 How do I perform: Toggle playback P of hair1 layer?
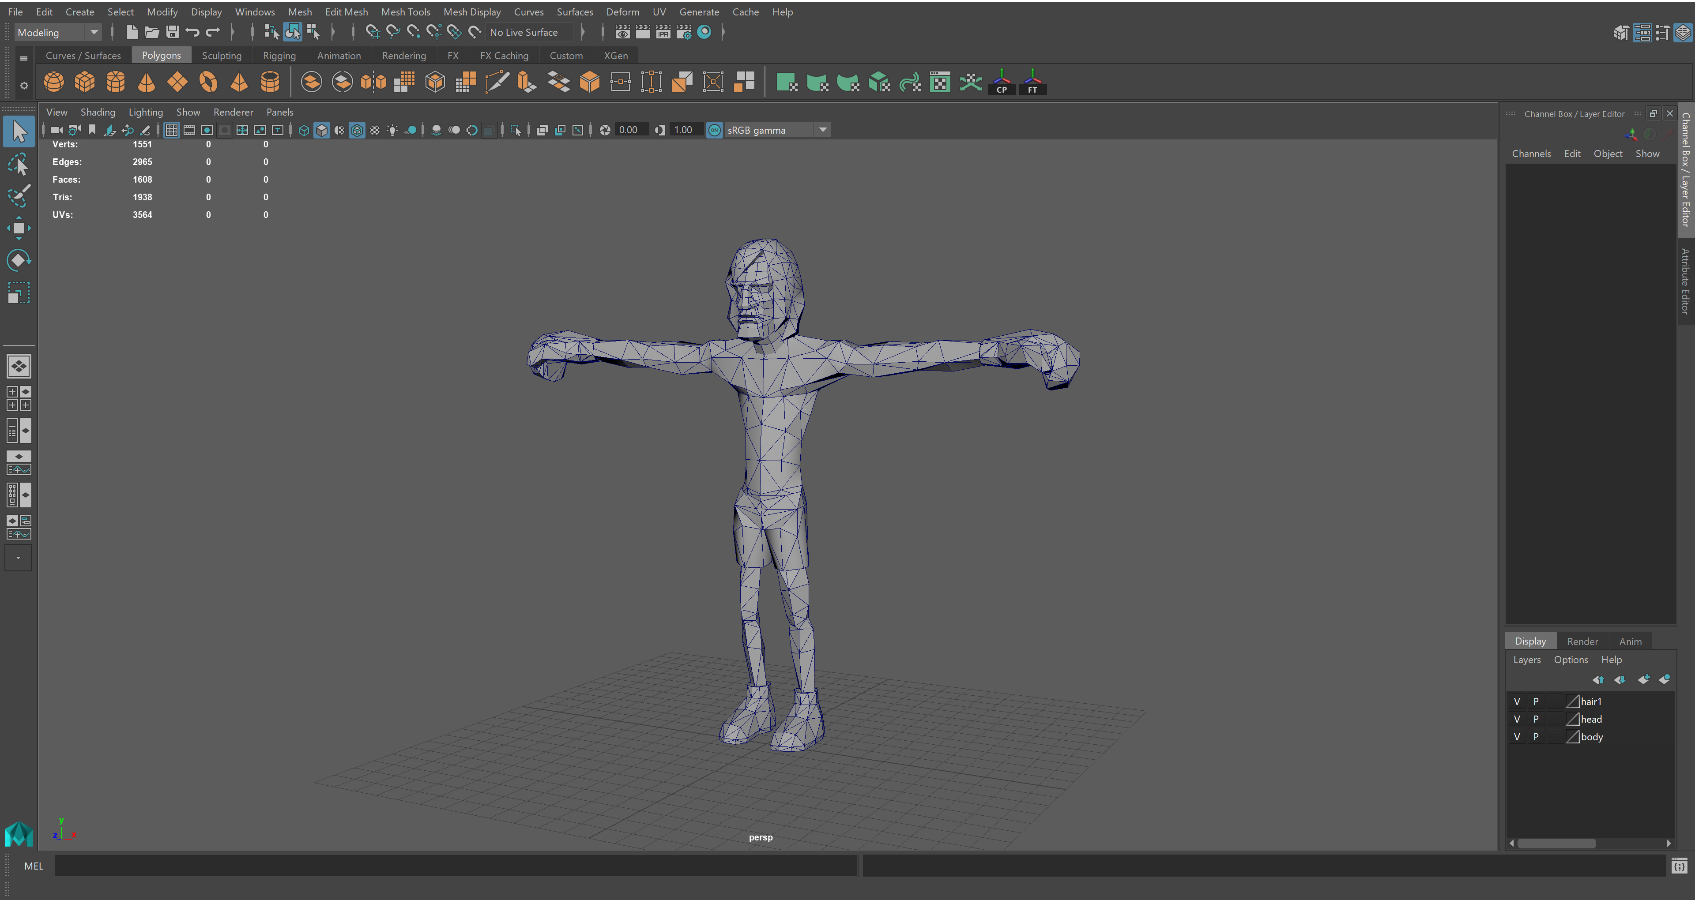1536,701
